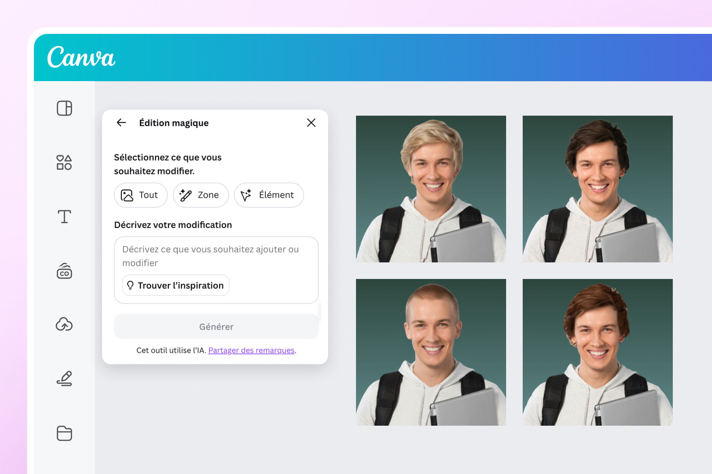
Task: Open the Projects folder sidebar icon
Action: point(64,433)
